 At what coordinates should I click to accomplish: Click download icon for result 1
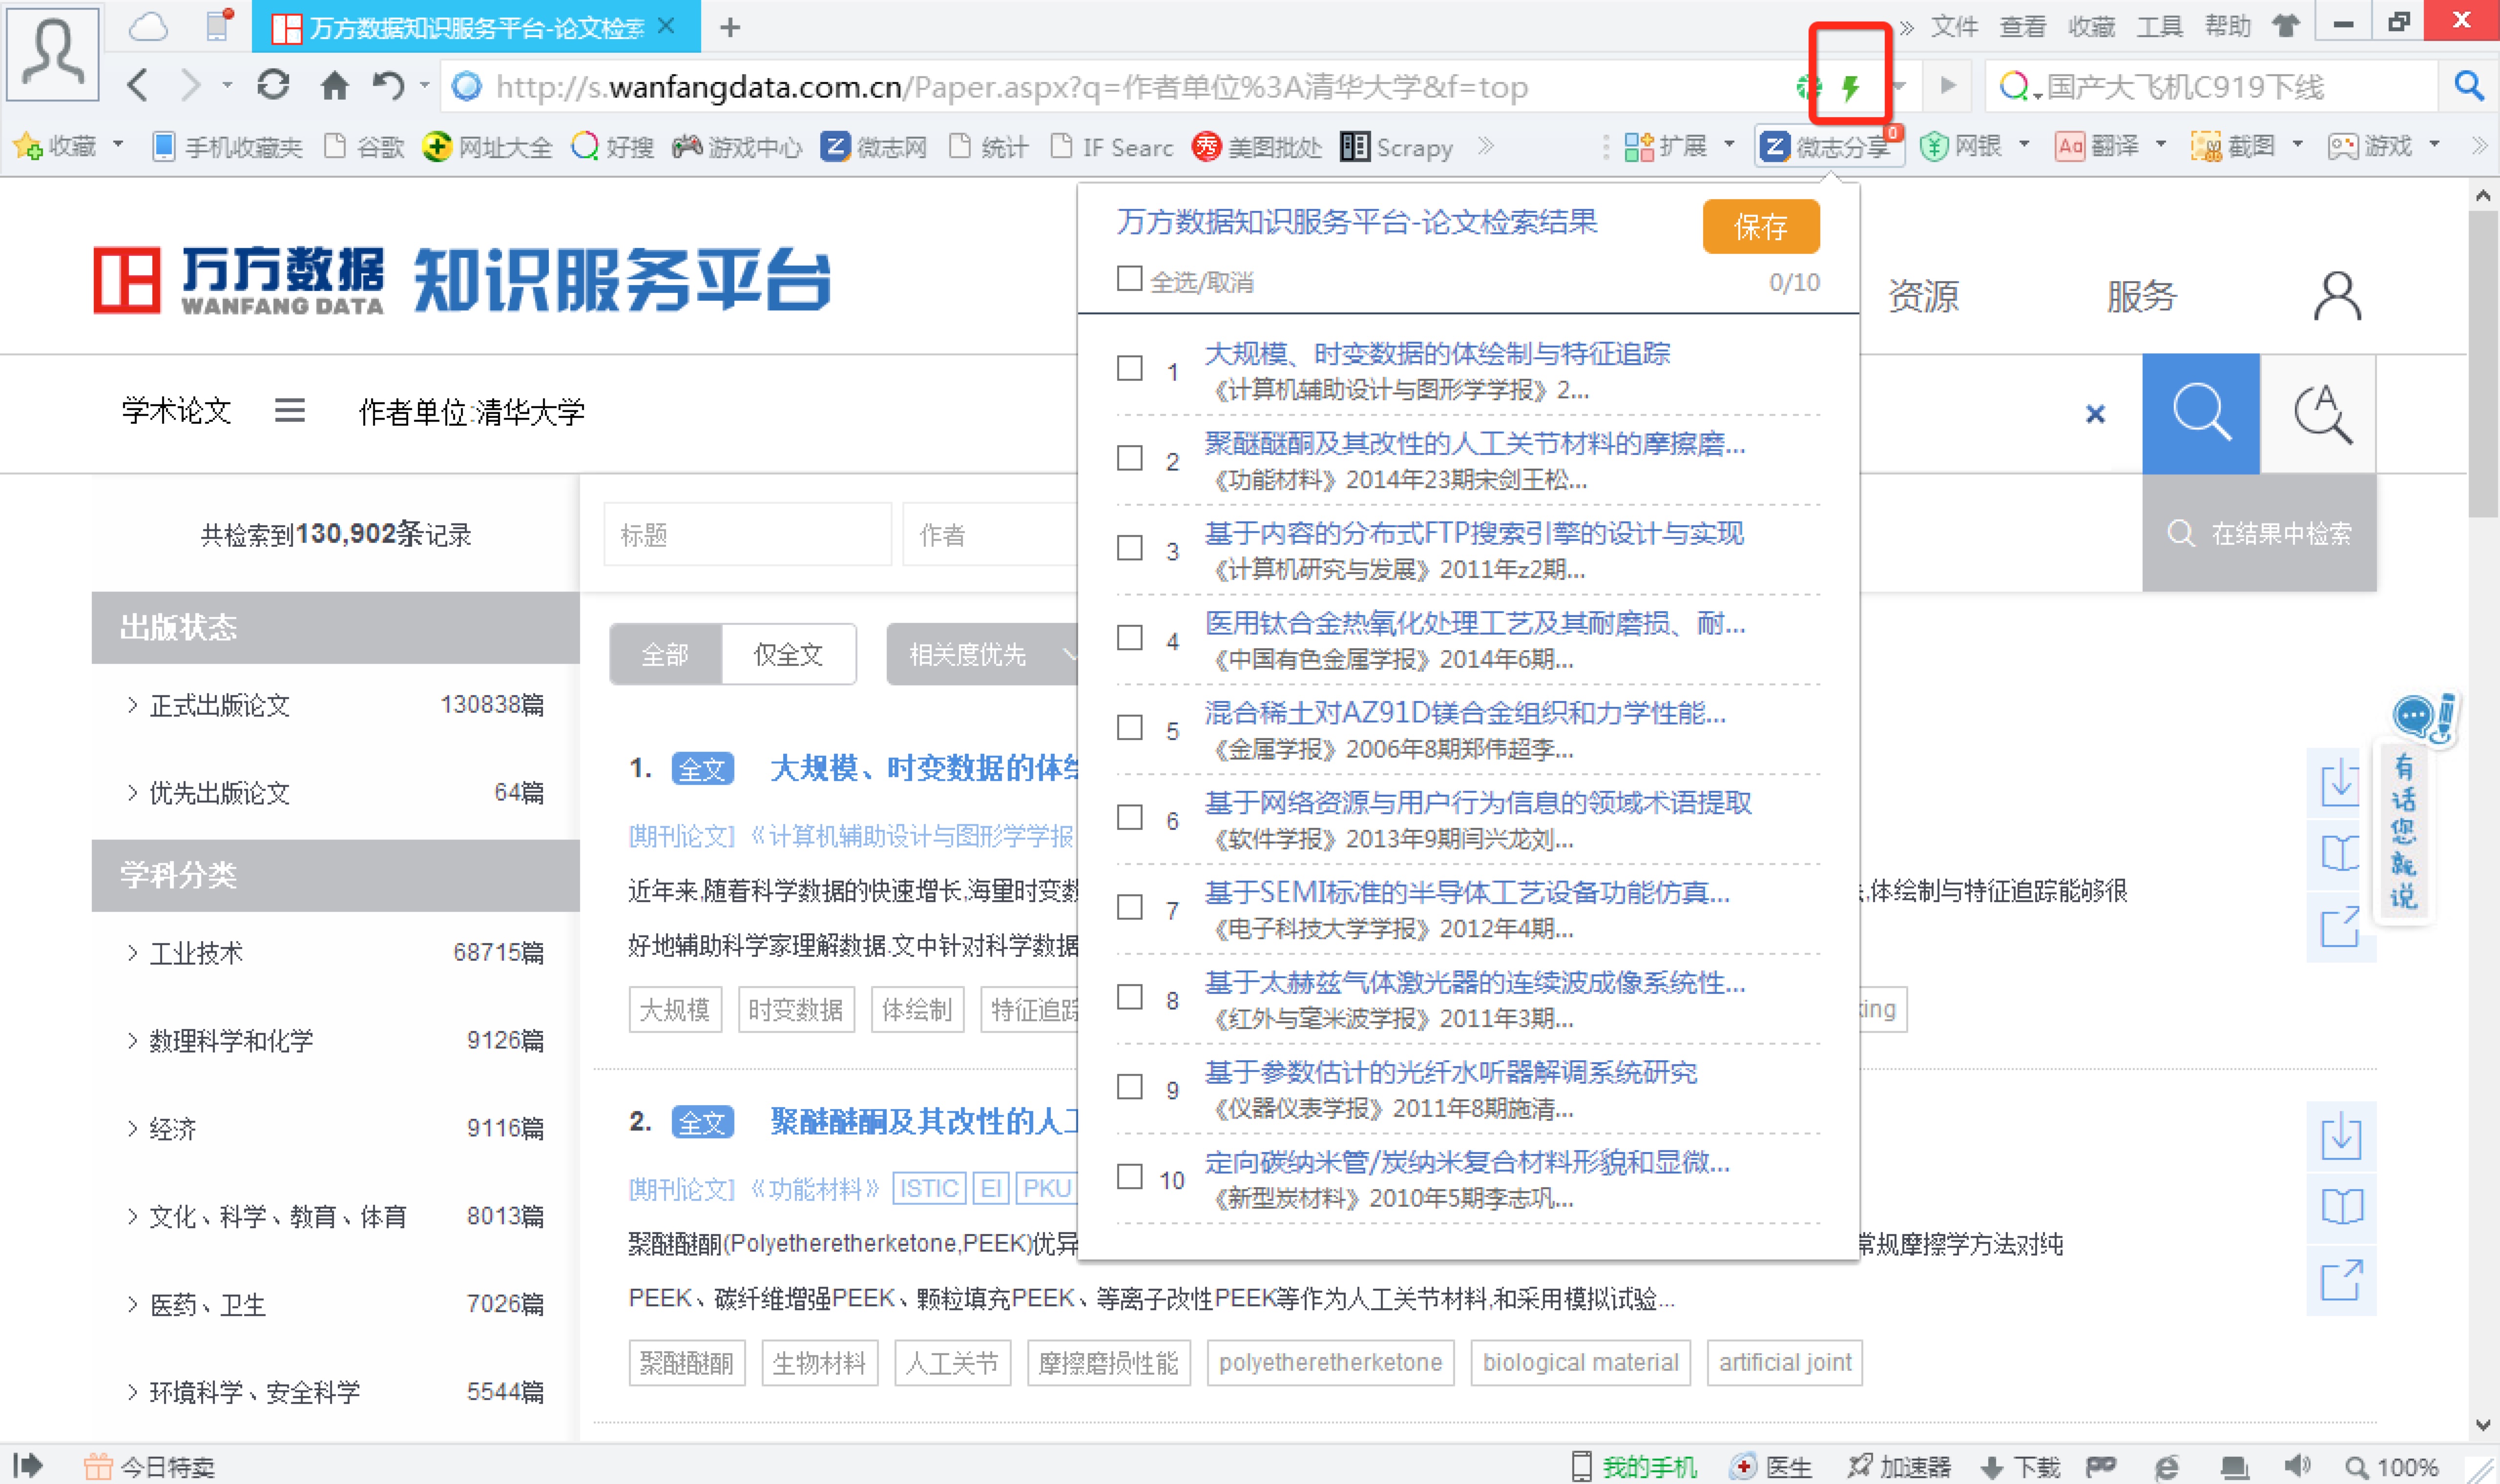tap(2340, 783)
